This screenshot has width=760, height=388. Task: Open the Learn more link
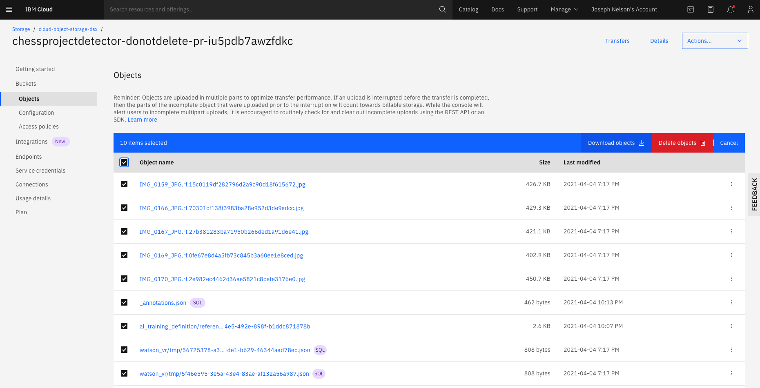(142, 119)
